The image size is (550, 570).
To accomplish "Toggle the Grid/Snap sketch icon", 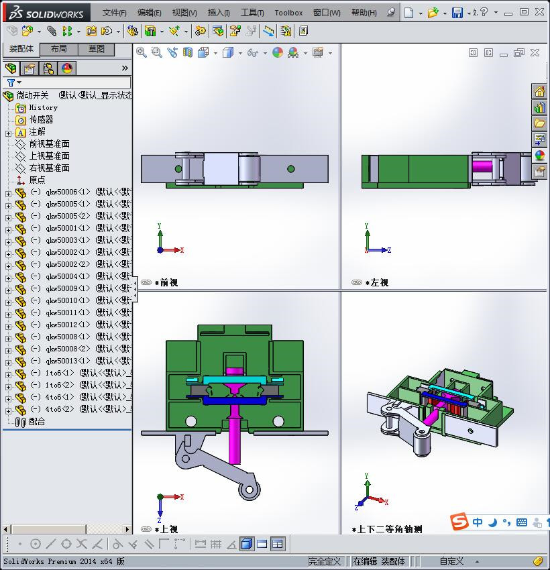I will [x=216, y=545].
